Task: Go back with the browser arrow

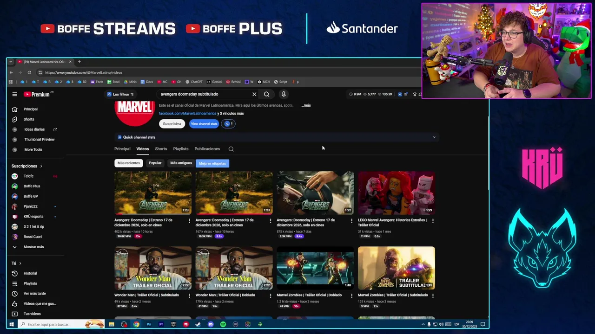Action: point(11,72)
